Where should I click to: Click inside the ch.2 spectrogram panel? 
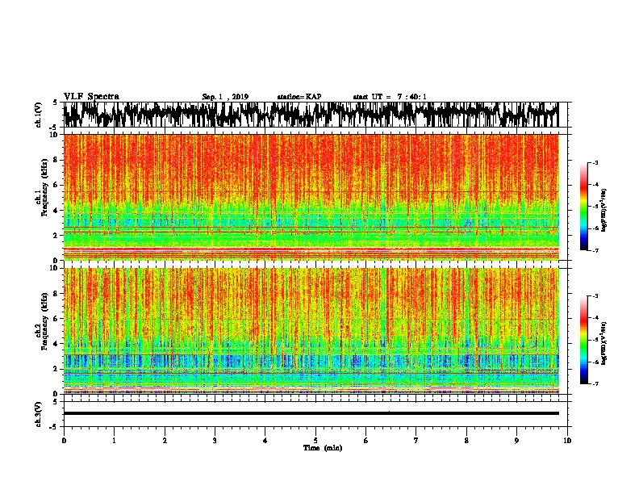pyautogui.click(x=311, y=331)
